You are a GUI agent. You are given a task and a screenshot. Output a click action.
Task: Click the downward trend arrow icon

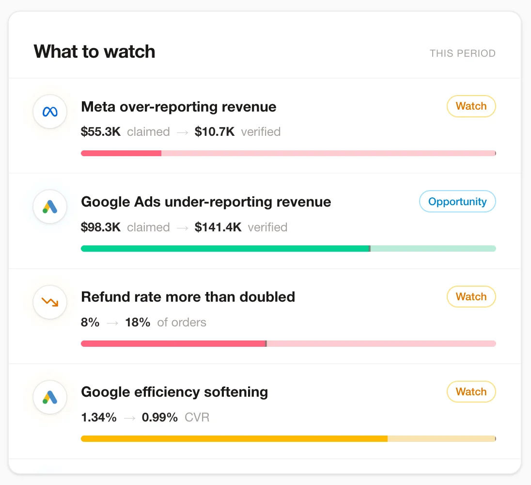(50, 302)
